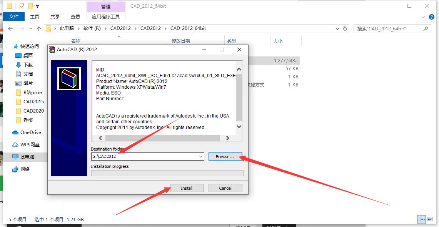Click Browse to choose a destination folder
The width and height of the screenshot is (439, 227).
click(x=225, y=156)
